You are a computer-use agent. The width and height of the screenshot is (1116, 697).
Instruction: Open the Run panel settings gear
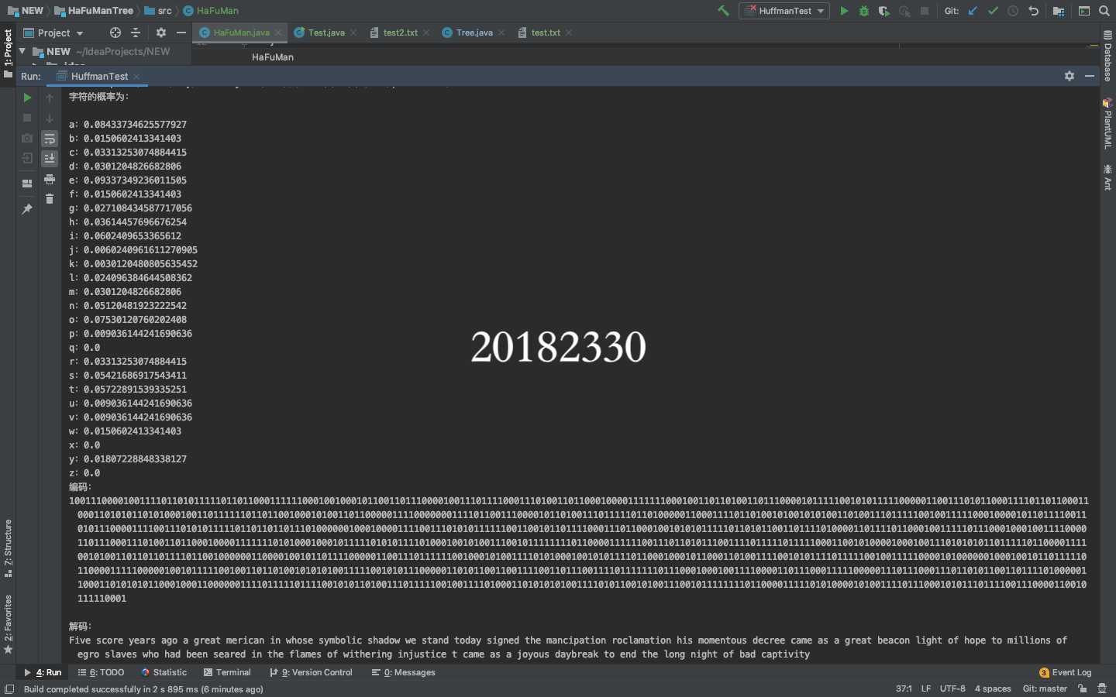tap(1069, 76)
